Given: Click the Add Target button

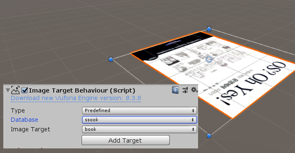Looking at the screenshot, I should 126,140.
